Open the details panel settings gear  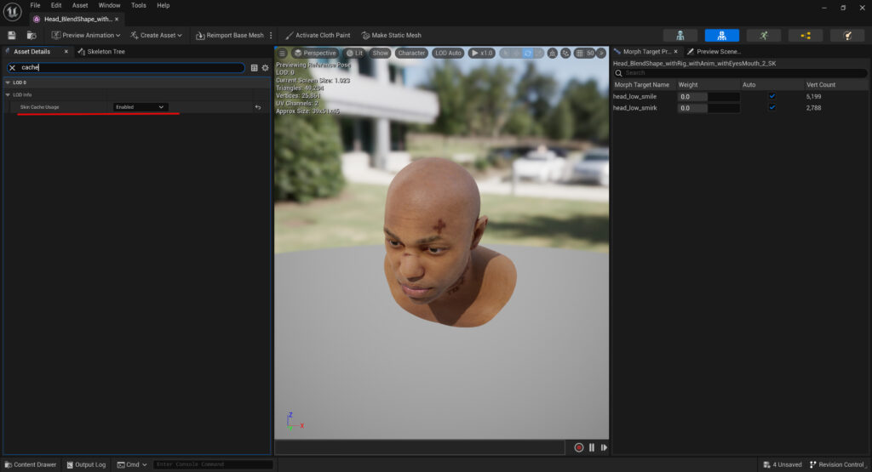click(x=265, y=67)
